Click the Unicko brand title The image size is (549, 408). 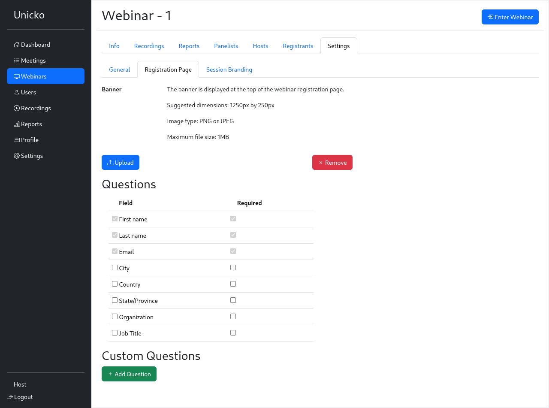[x=29, y=15]
